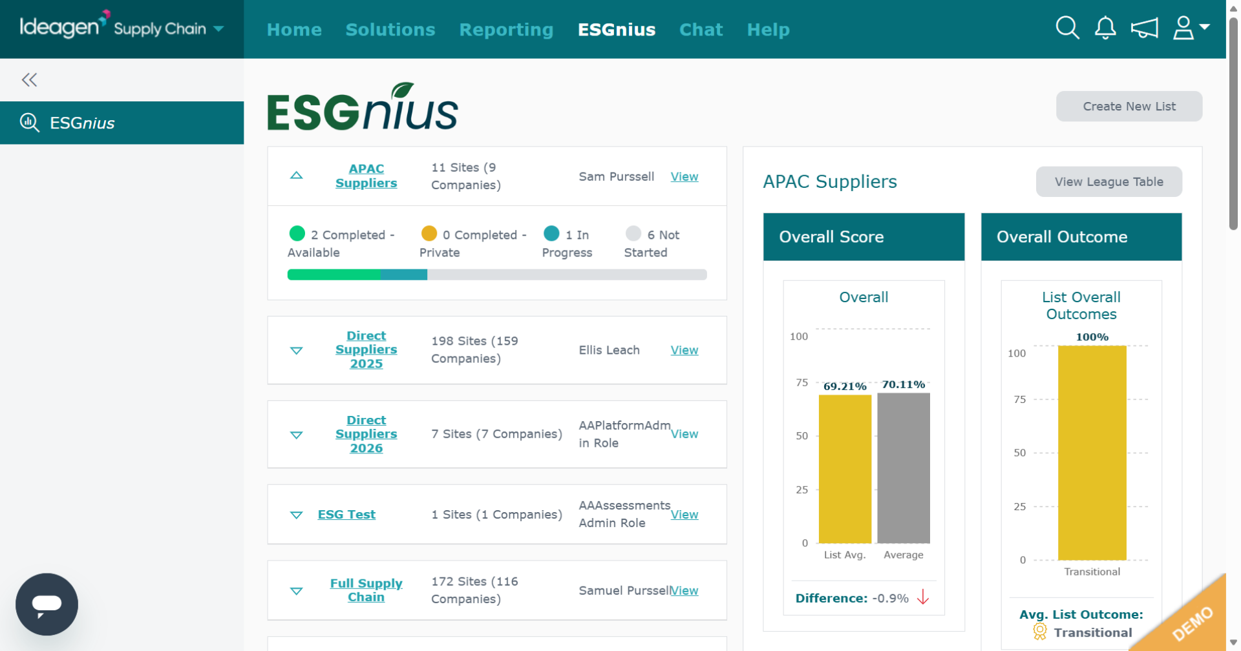Collapse the sidebar with double chevron
The image size is (1241, 651).
29,79
